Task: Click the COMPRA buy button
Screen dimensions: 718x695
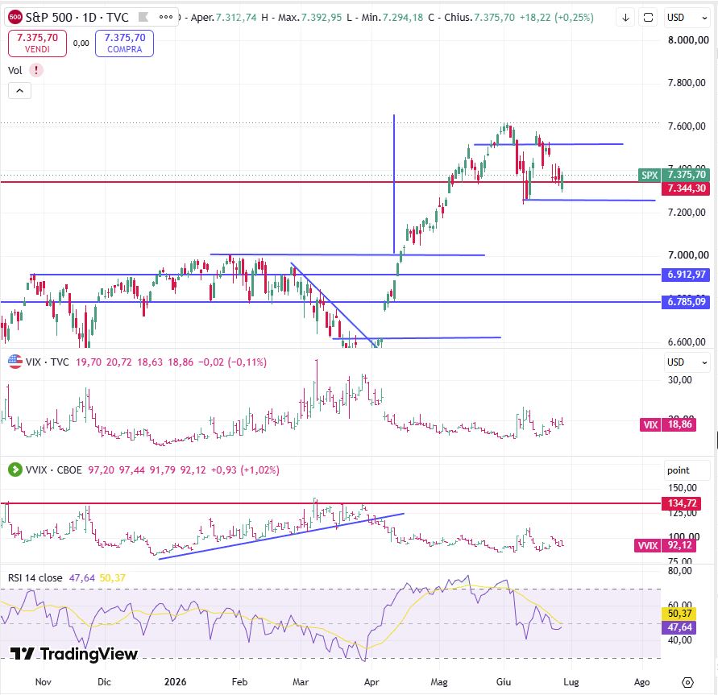Action: [125, 43]
